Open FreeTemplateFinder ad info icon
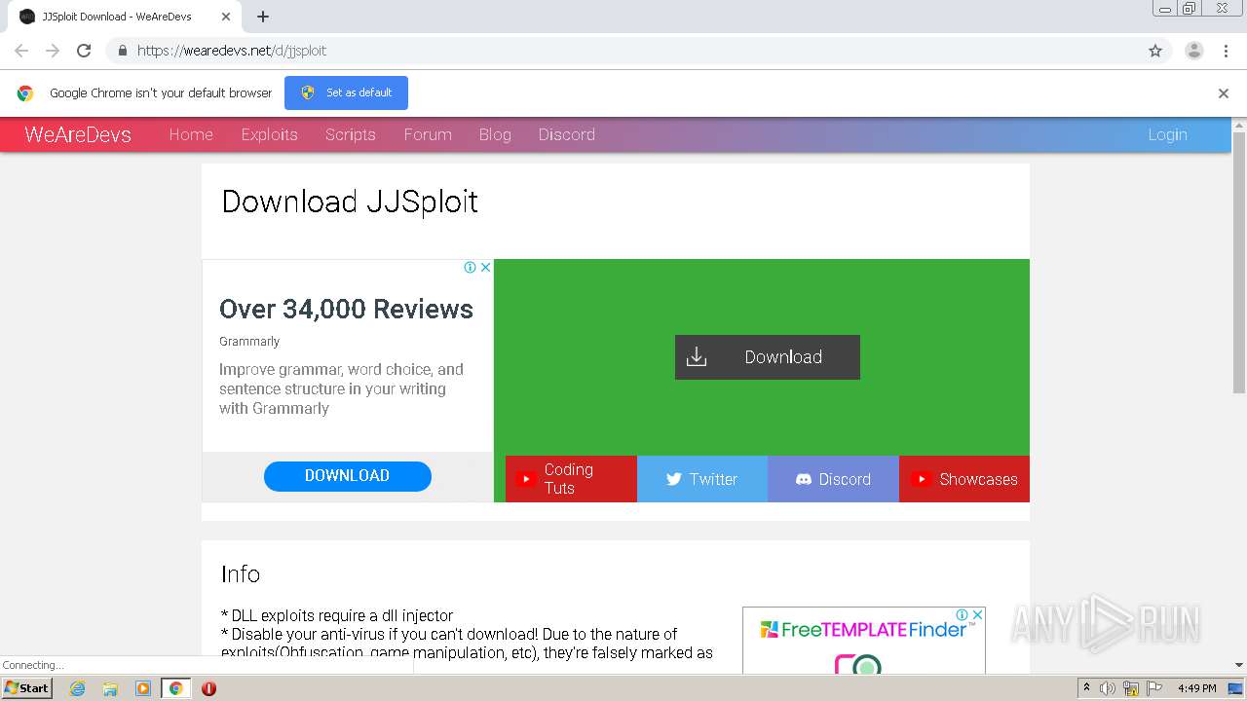The image size is (1247, 701). click(962, 614)
